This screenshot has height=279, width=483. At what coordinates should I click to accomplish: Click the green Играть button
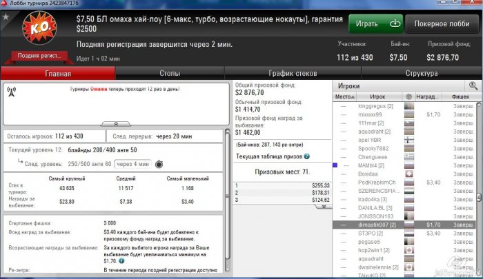coord(375,23)
